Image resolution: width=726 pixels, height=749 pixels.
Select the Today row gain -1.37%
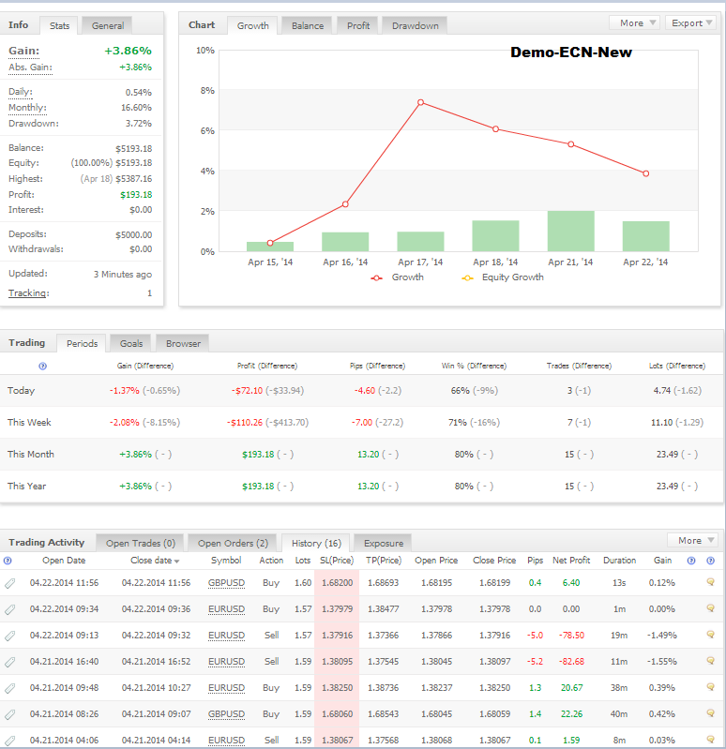[124, 391]
